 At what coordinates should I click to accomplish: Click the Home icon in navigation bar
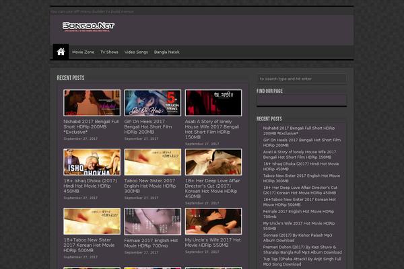[x=61, y=52]
